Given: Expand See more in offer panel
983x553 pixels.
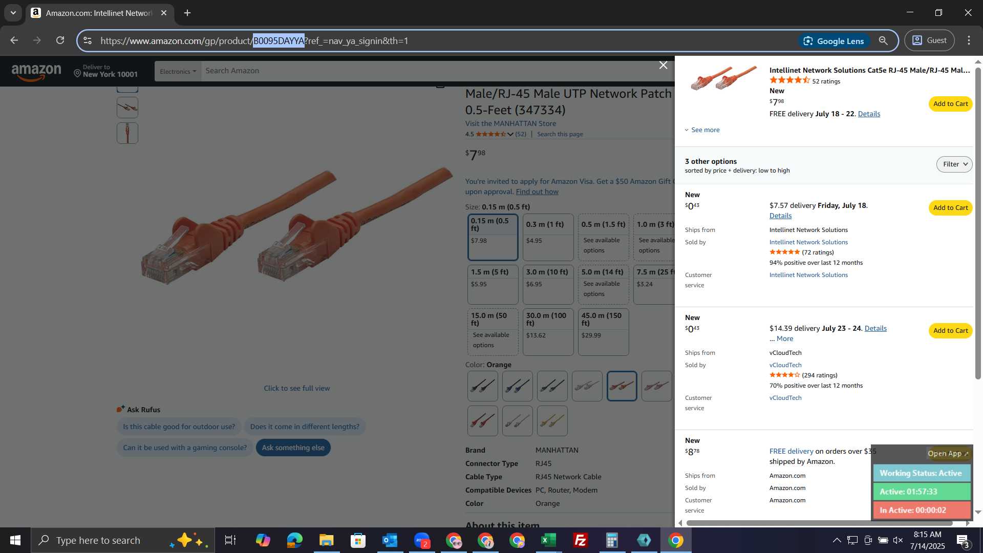Looking at the screenshot, I should point(702,130).
